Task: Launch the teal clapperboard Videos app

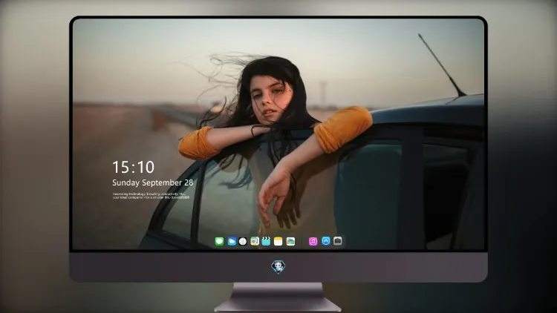Action: [266, 241]
